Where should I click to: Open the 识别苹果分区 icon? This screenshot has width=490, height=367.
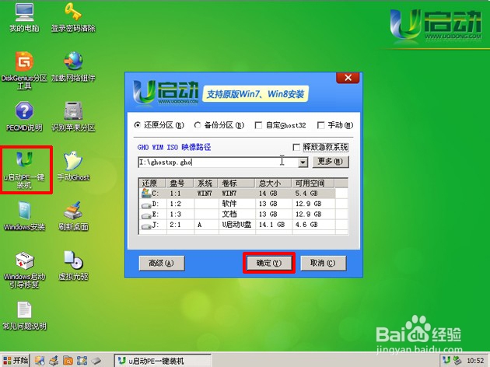(73, 116)
